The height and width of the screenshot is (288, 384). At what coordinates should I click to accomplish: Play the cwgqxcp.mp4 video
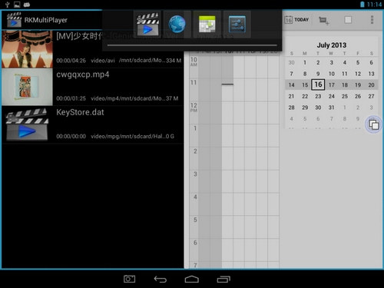click(92, 87)
